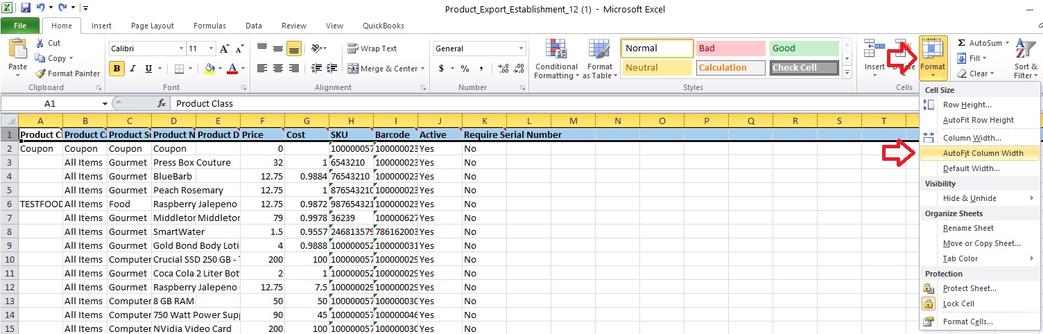Image resolution: width=1043 pixels, height=334 pixels.
Task: Click the Paste clipboard icon
Action: coord(17,50)
